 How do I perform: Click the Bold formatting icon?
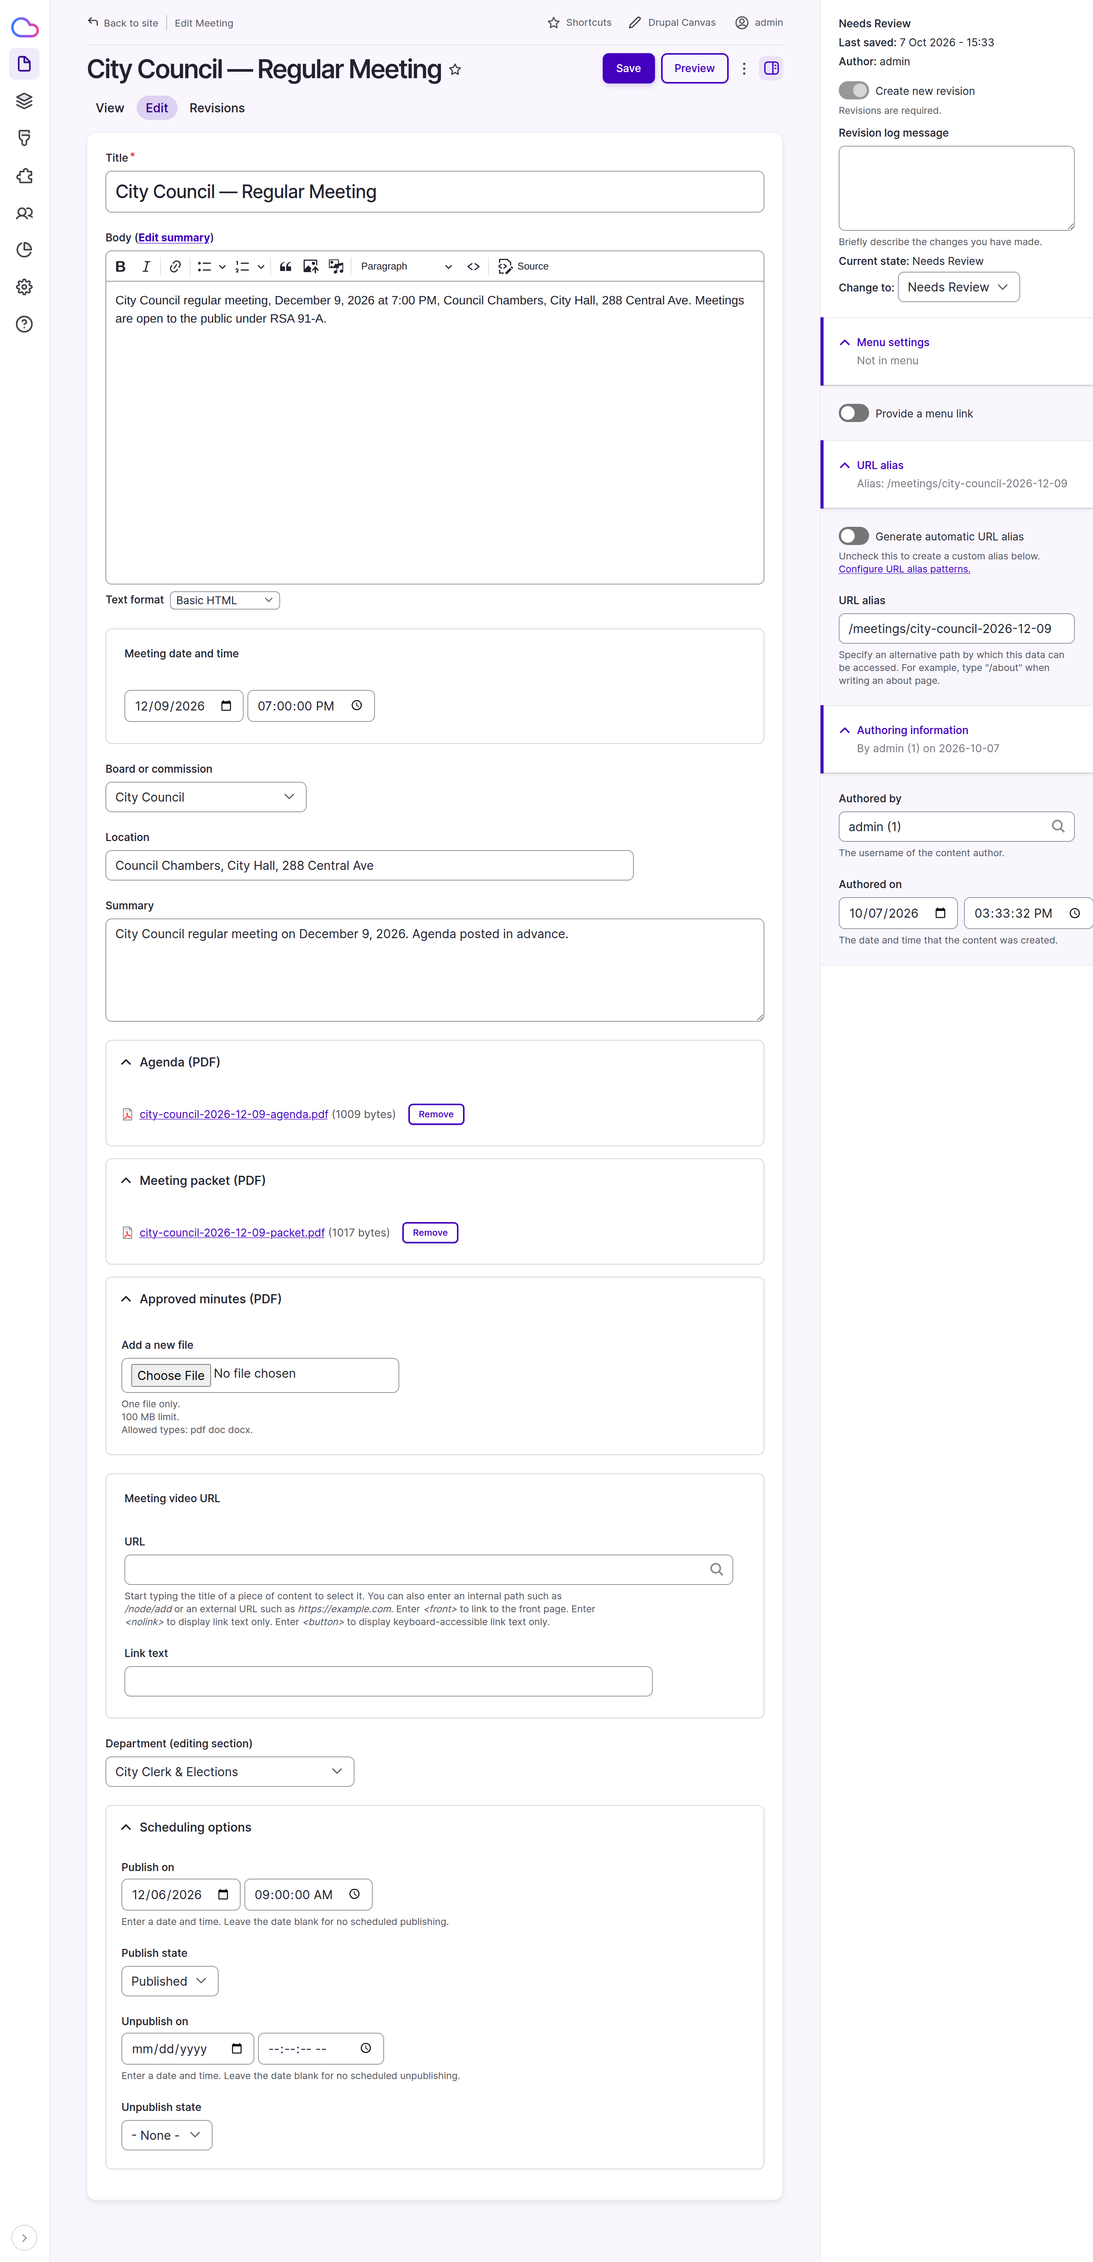[x=121, y=266]
